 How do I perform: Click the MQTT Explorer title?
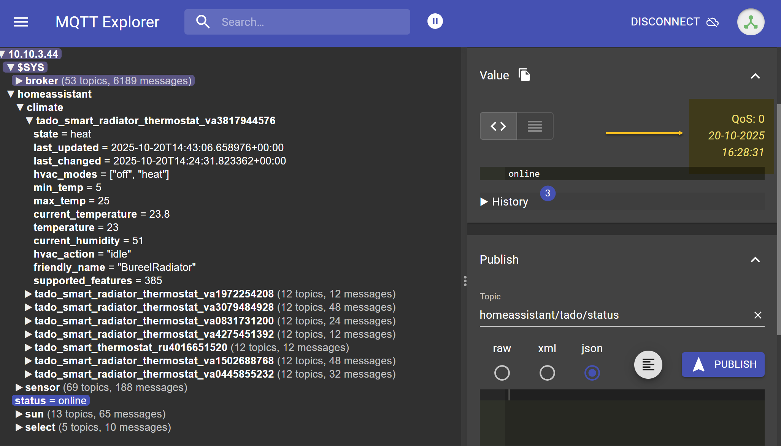pos(107,22)
